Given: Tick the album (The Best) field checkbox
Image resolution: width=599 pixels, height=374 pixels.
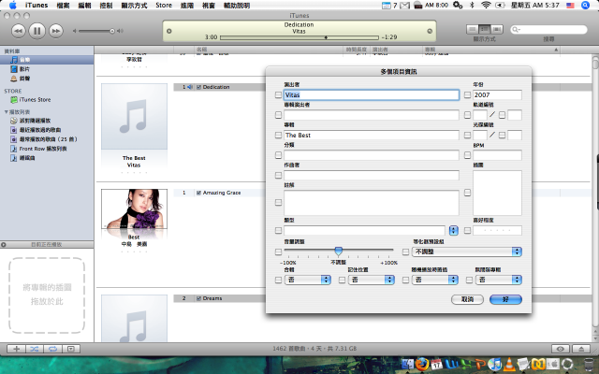Looking at the screenshot, I should point(279,135).
